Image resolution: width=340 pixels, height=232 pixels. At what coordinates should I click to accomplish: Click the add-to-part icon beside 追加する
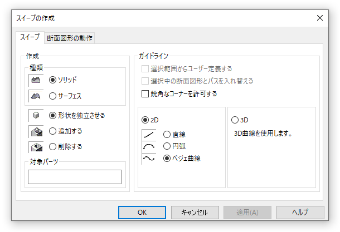tap(36, 131)
